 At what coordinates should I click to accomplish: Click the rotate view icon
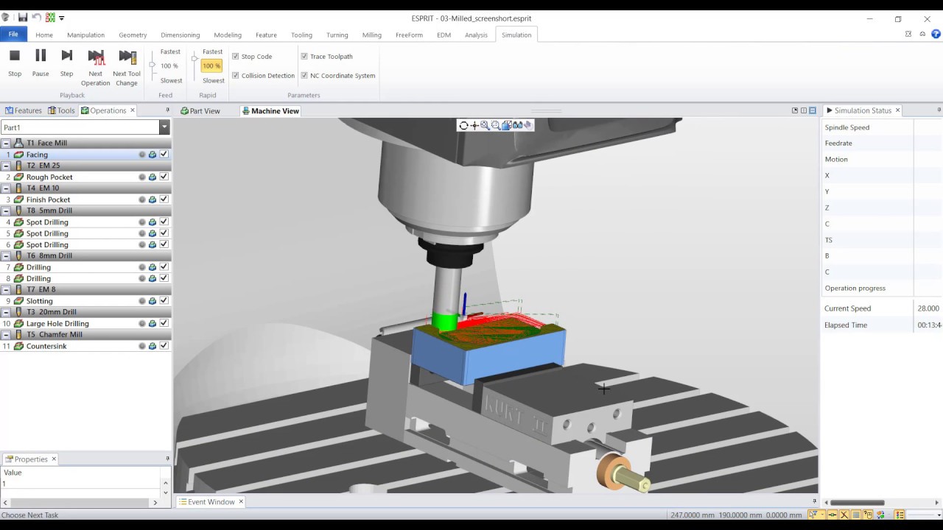pyautogui.click(x=463, y=126)
